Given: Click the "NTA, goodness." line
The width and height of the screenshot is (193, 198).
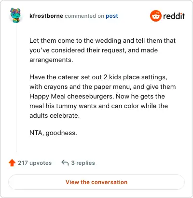Looking at the screenshot, I should [53, 133].
